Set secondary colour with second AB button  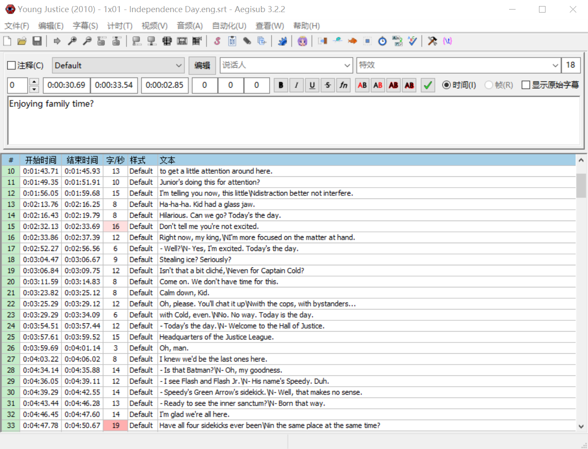point(378,85)
